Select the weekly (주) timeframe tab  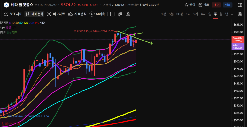click(x=215, y=14)
